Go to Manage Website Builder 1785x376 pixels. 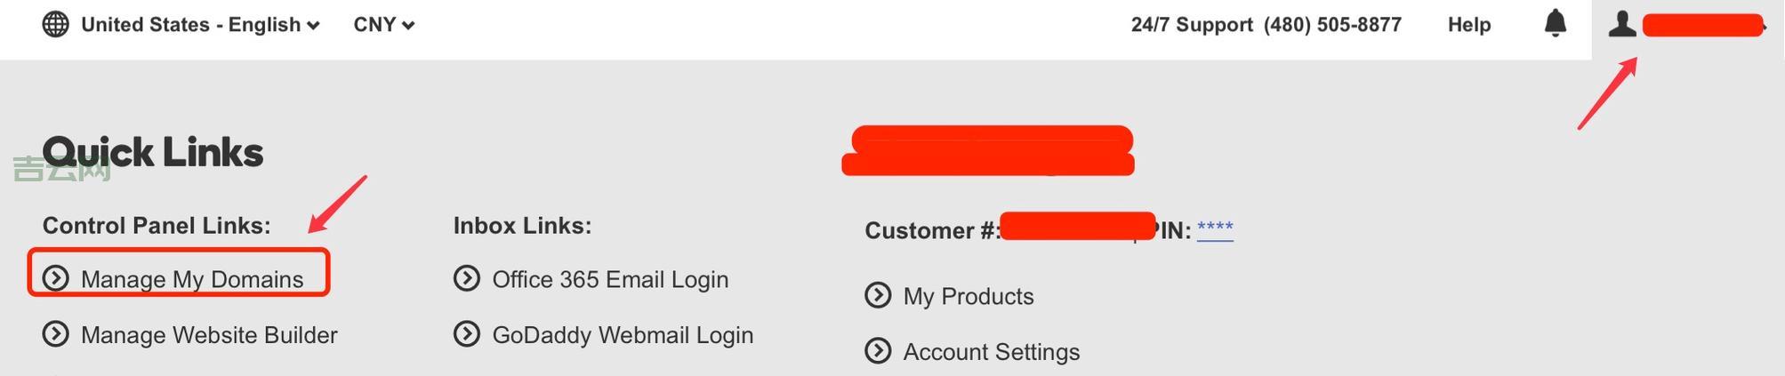[209, 335]
